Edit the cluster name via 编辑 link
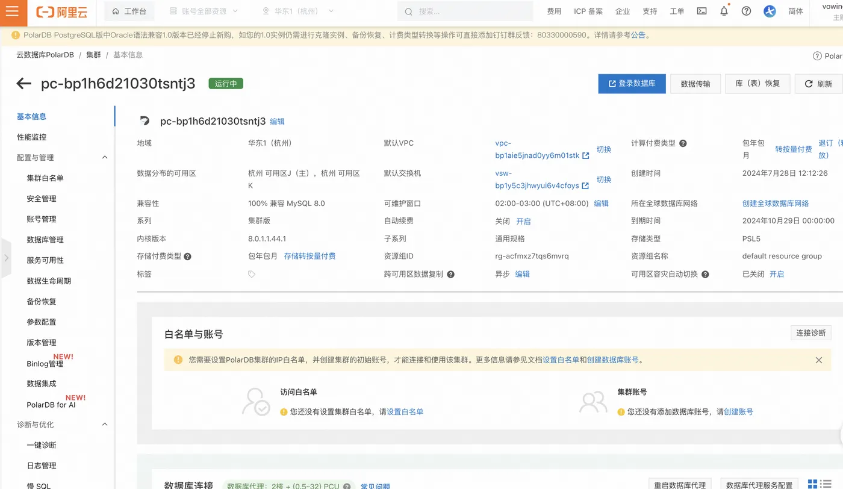This screenshot has height=489, width=843. tap(277, 122)
